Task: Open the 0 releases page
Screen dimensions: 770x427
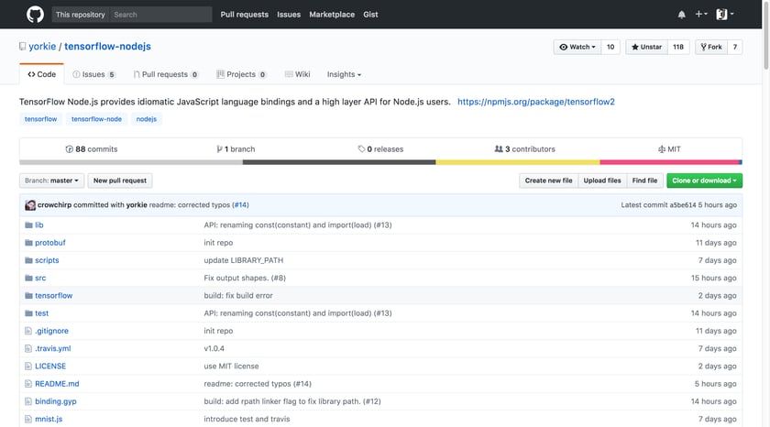Action: coord(380,149)
